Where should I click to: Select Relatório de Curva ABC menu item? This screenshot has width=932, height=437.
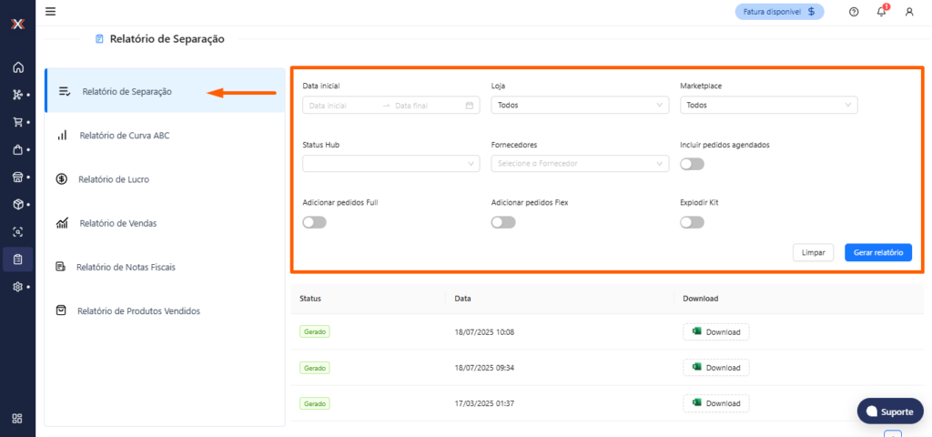pos(124,136)
